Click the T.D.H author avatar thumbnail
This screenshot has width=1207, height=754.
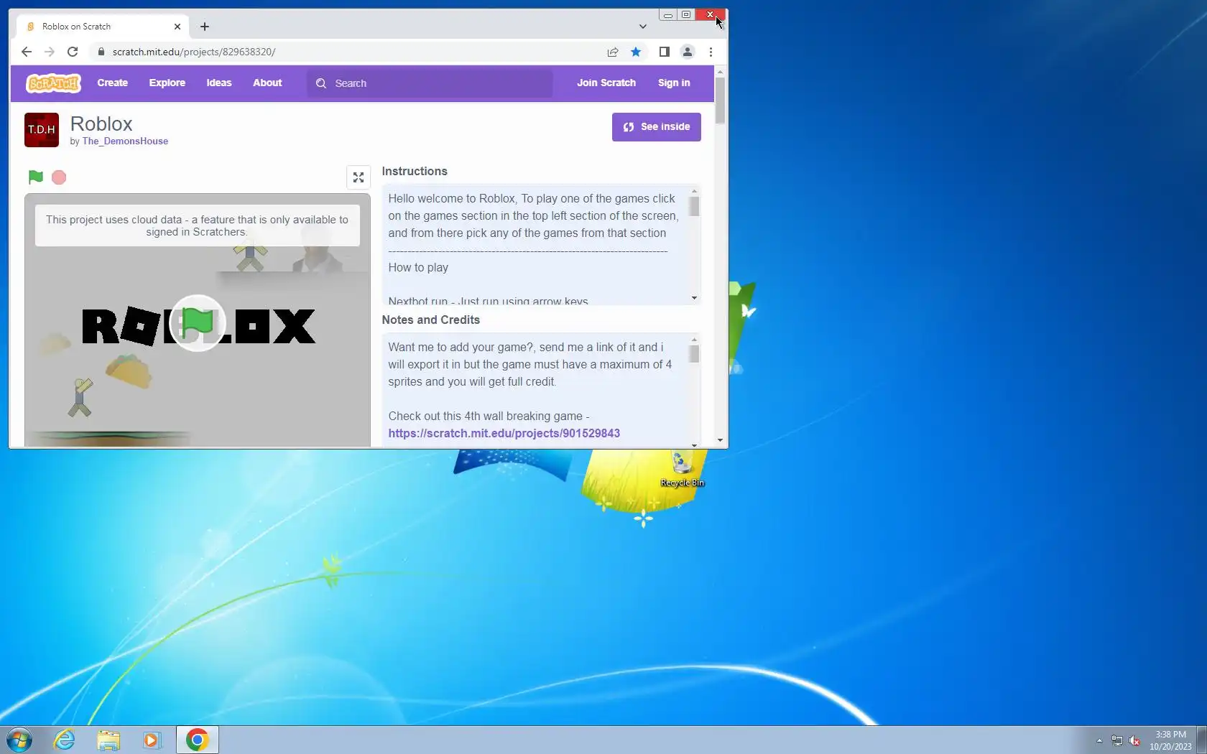point(42,130)
